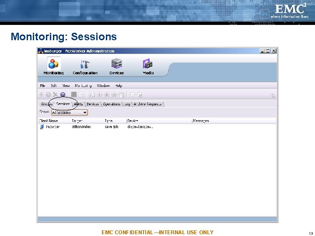This screenshot has height=236, width=315.
Task: Open the Monitoring view
Action: point(53,66)
